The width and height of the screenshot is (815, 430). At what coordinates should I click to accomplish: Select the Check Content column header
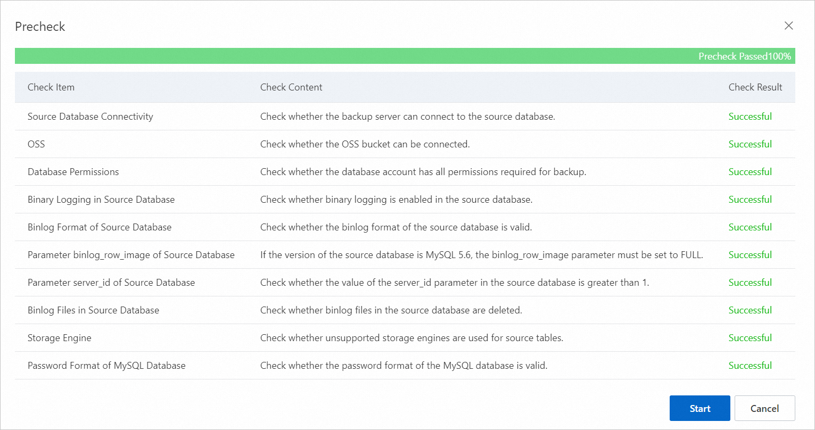291,87
